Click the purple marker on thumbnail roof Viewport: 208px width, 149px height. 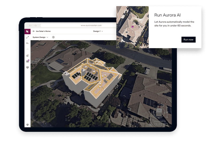click(132, 27)
